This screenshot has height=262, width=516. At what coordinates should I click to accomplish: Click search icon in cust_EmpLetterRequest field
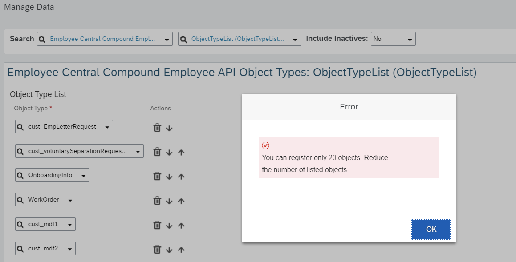point(20,127)
